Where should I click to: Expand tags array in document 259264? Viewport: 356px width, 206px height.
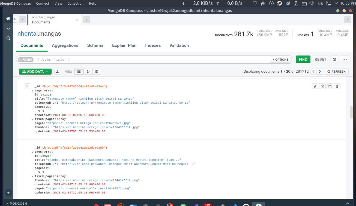pos(32,152)
